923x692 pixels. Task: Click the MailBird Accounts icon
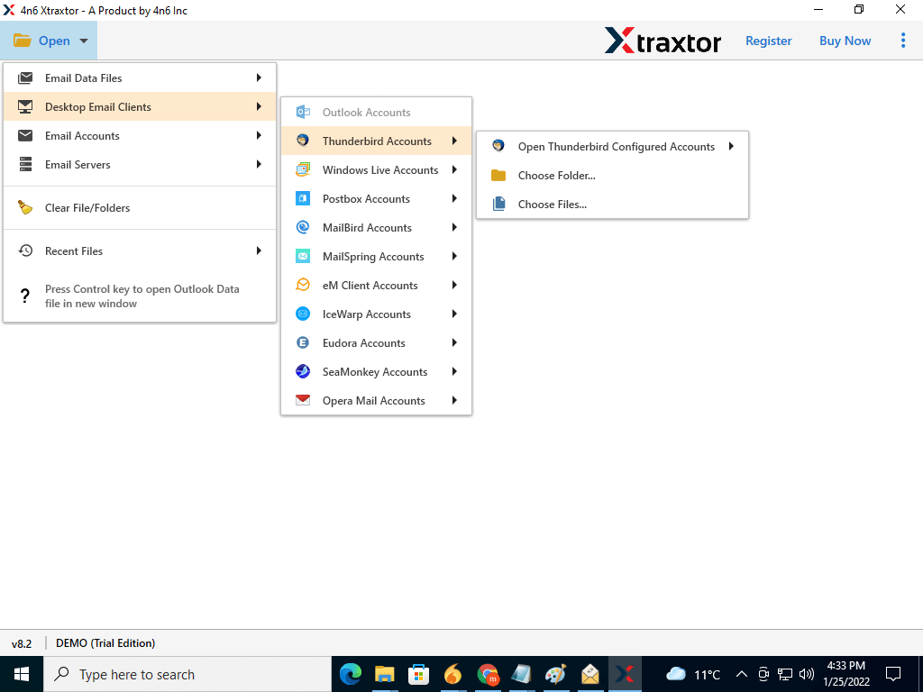[304, 228]
